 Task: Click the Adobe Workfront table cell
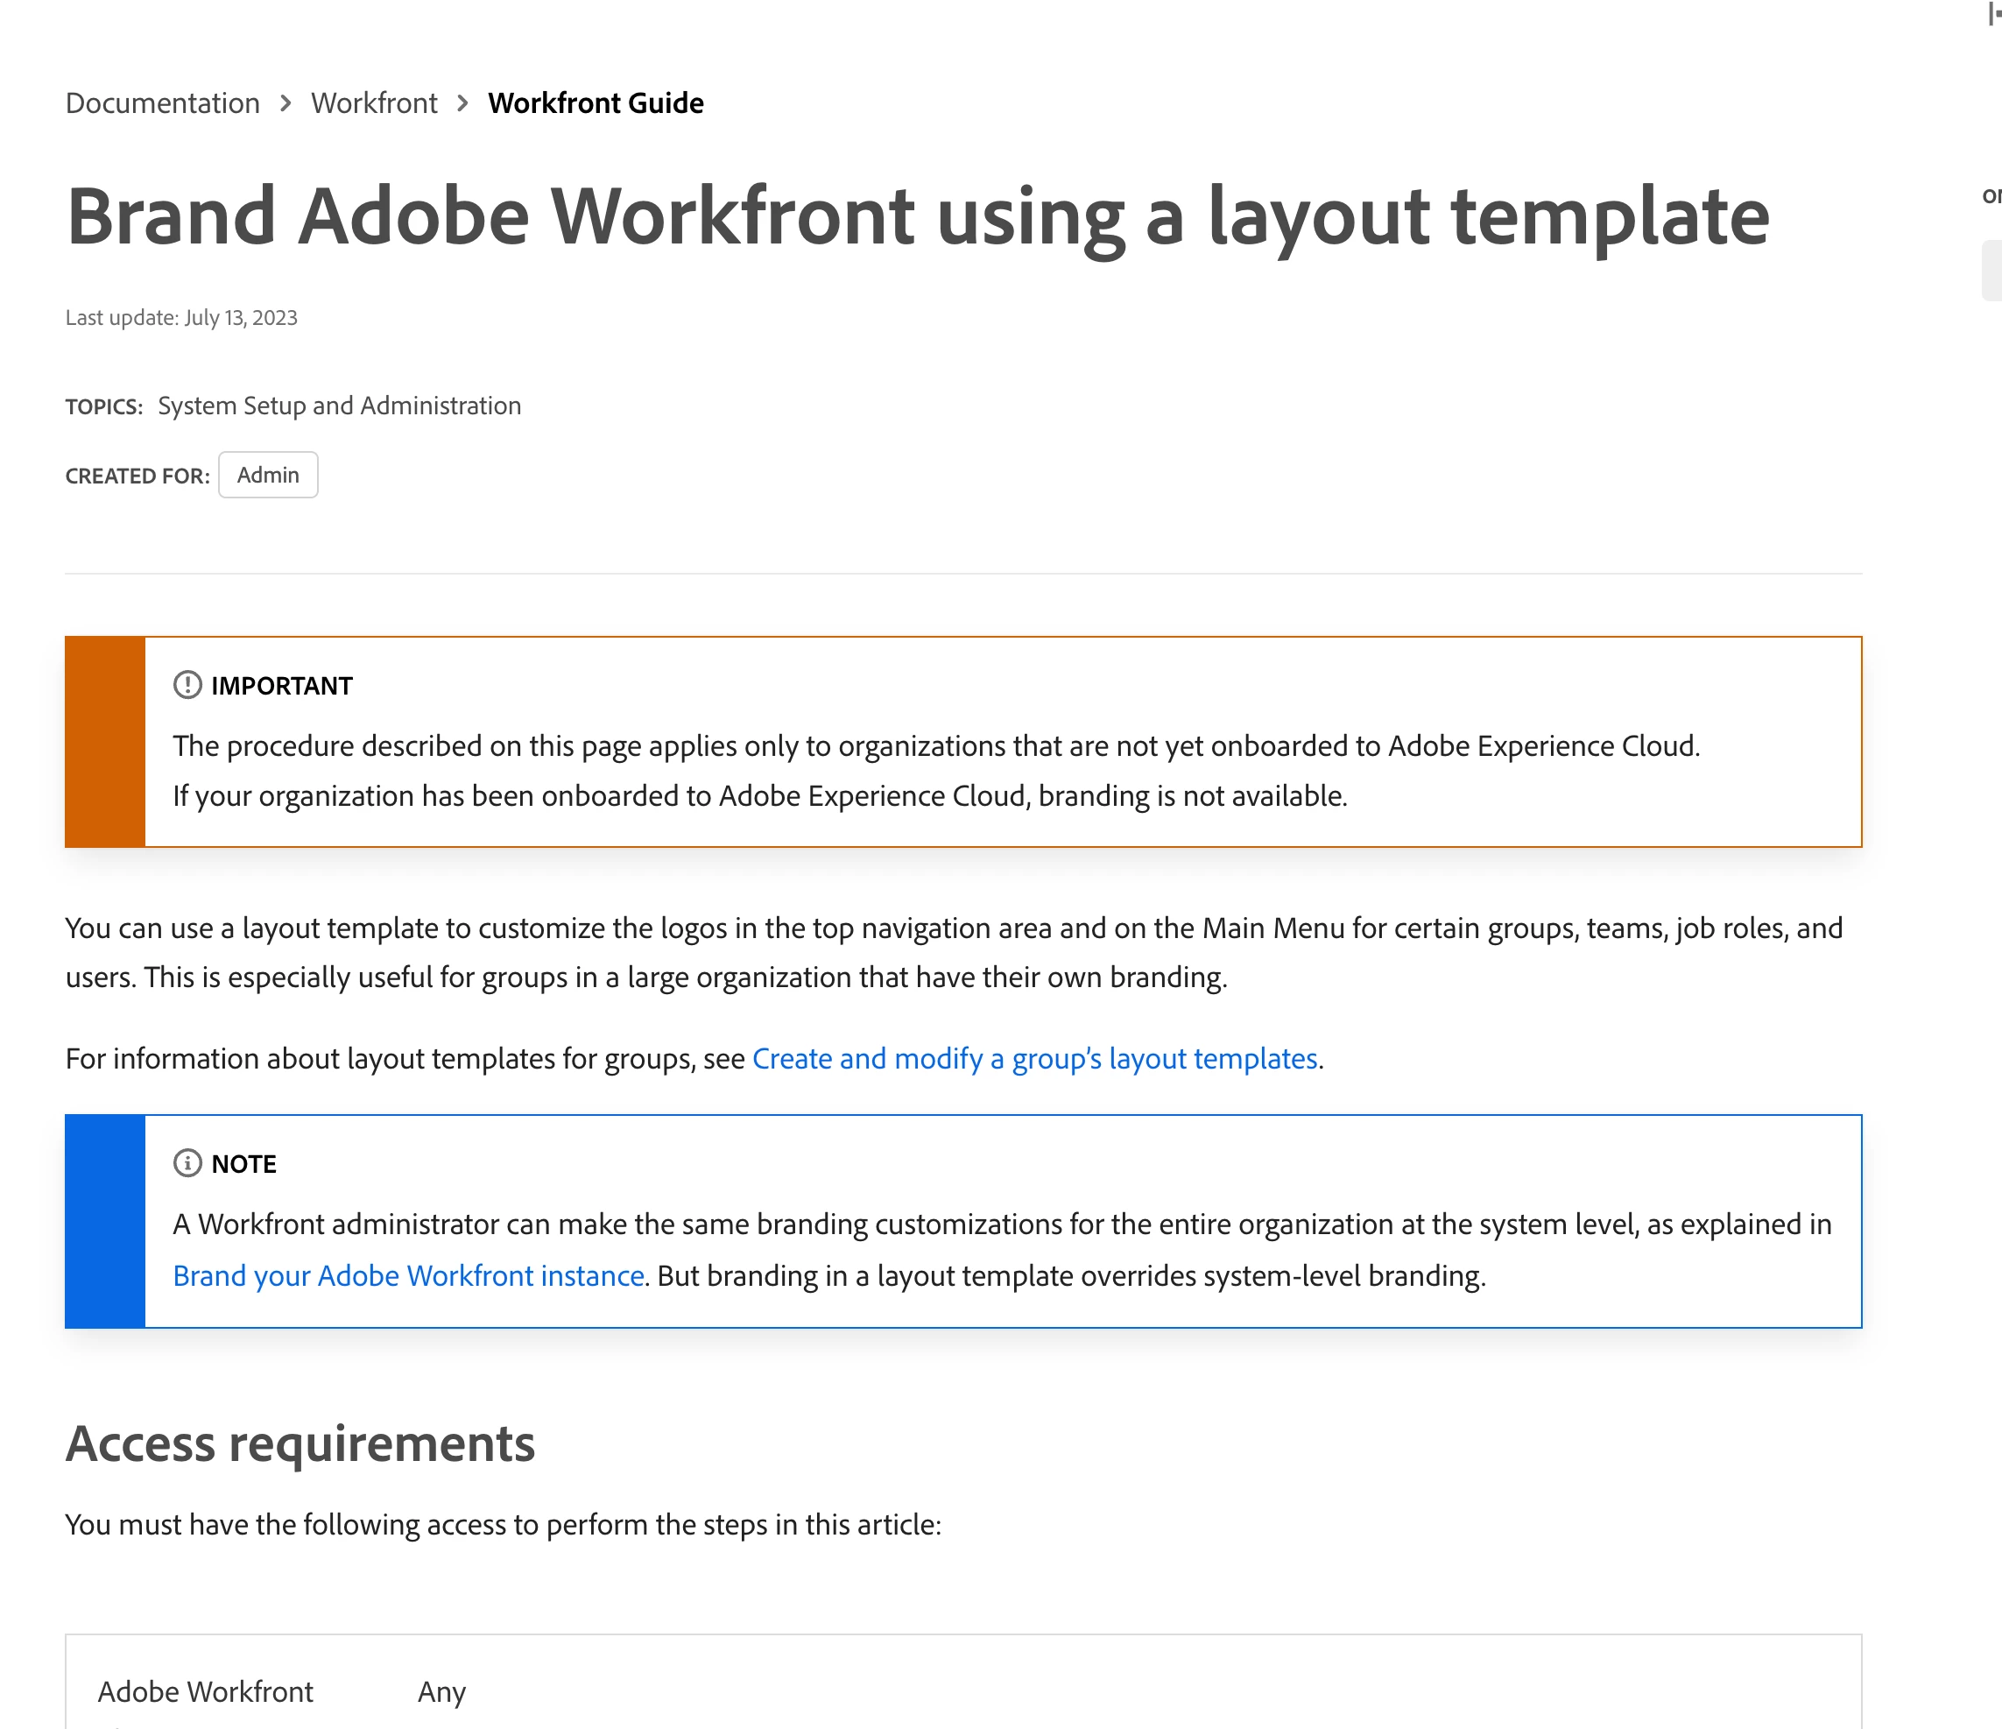tap(205, 1691)
